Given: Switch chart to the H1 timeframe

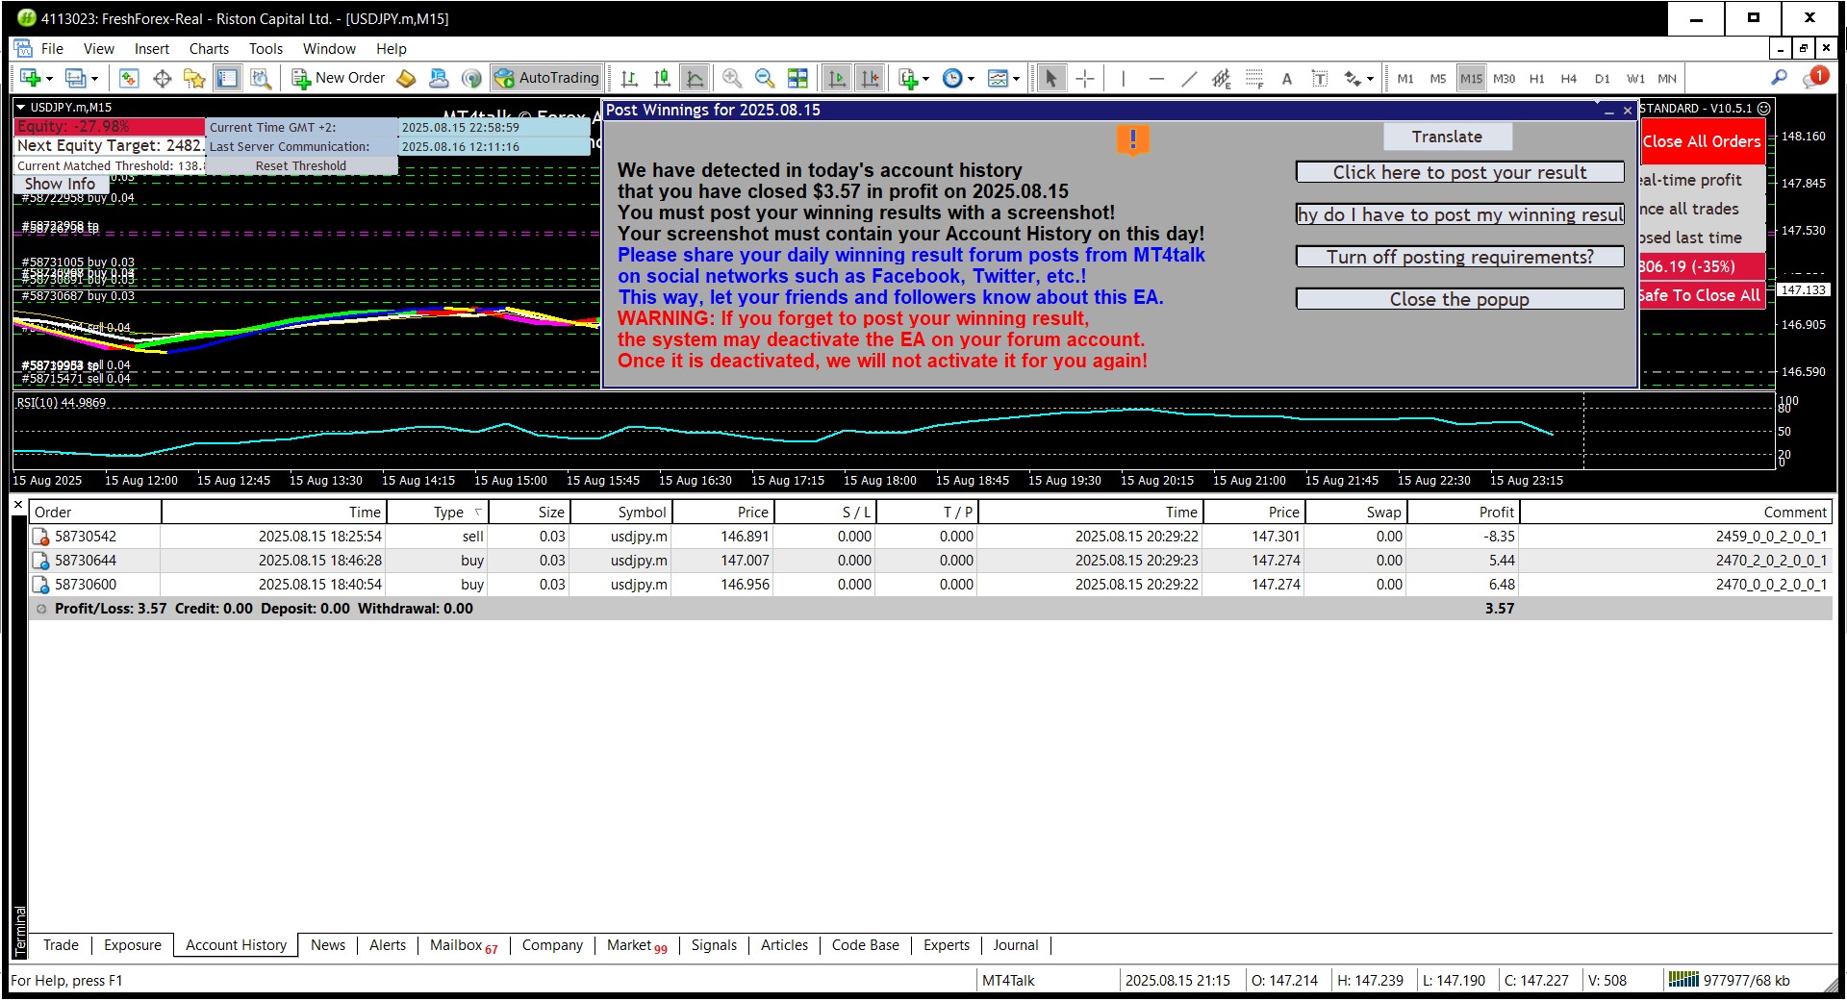Looking at the screenshot, I should [x=1536, y=79].
